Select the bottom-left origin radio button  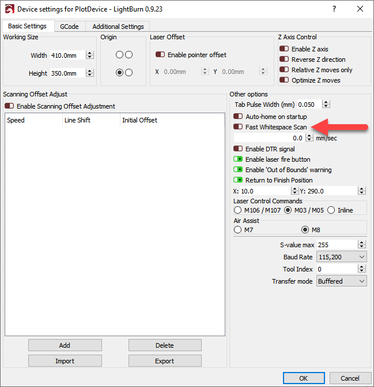119,73
